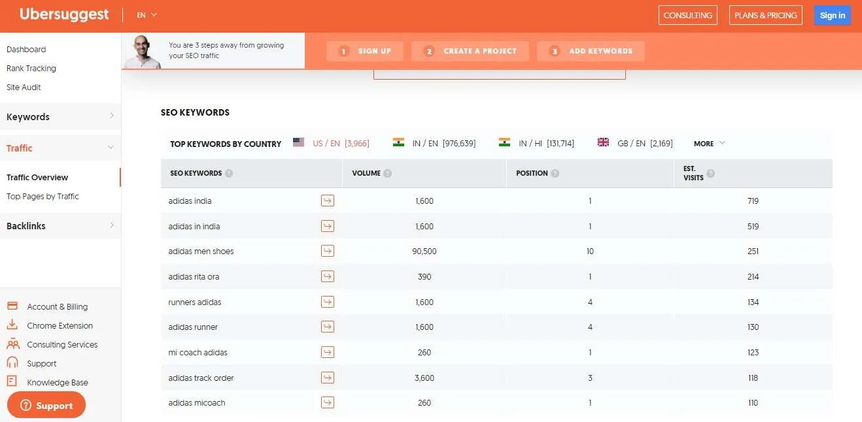The height and width of the screenshot is (422, 862).
Task: Open the arrow icon for adidas india
Action: [328, 201]
